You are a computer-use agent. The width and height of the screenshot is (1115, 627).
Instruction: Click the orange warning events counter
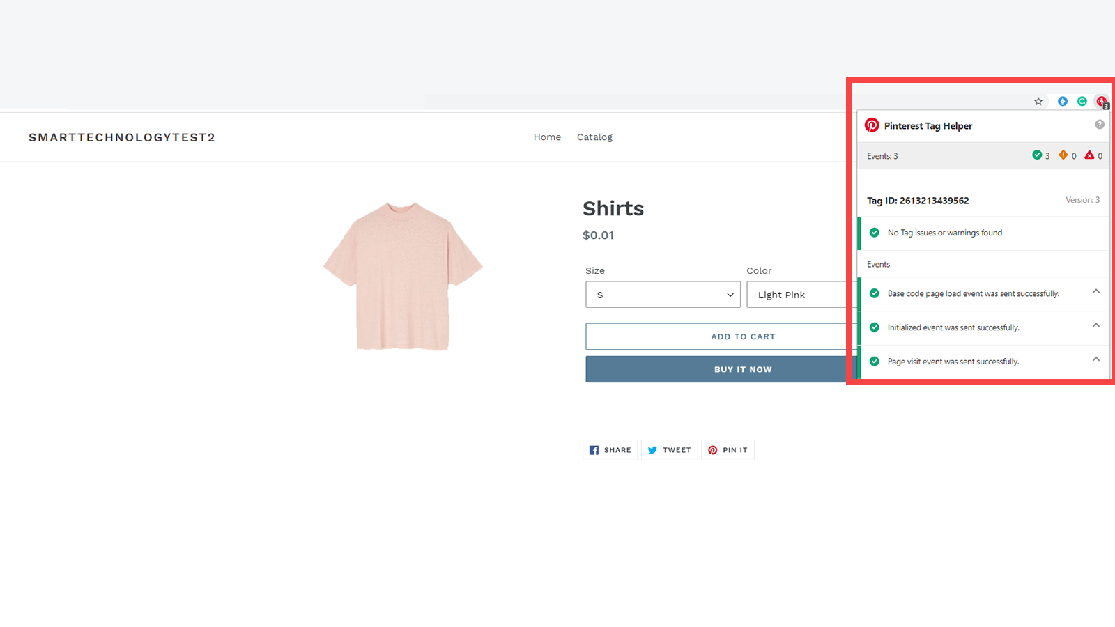1064,155
